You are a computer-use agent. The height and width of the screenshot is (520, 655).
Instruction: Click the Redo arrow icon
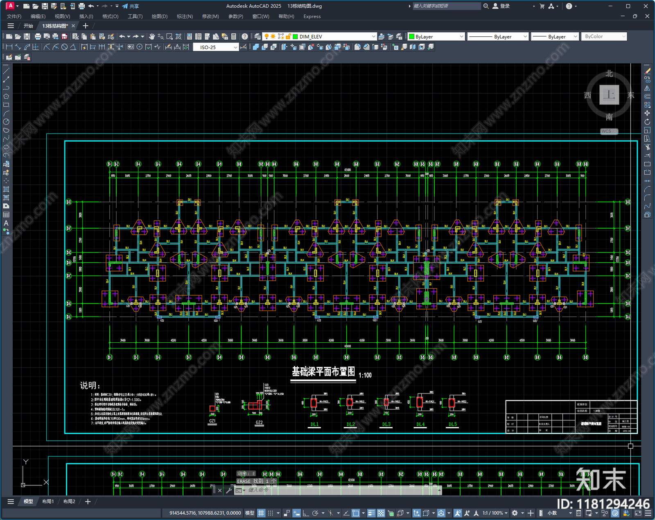[x=136, y=36]
